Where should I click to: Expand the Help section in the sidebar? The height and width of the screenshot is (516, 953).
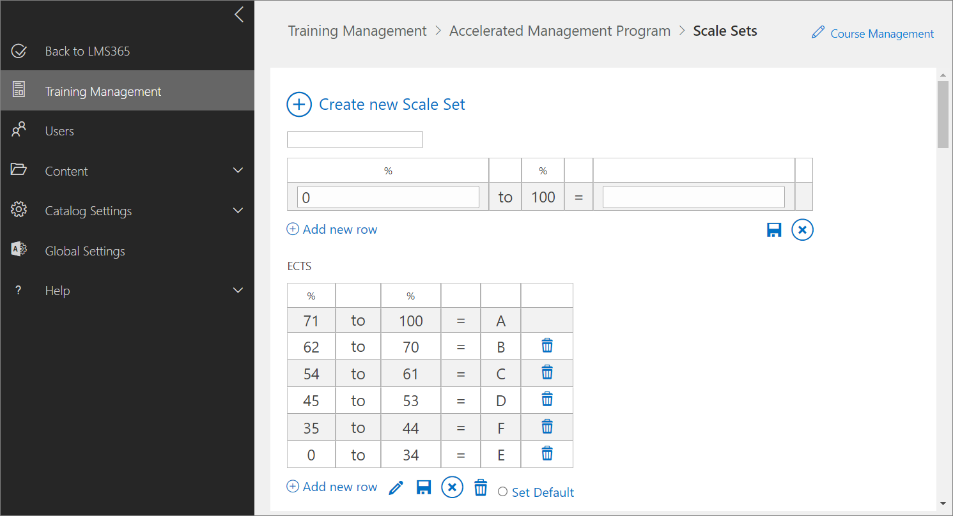click(x=238, y=291)
